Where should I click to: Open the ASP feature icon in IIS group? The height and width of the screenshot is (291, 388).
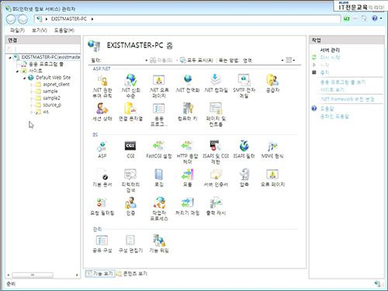[x=102, y=149]
